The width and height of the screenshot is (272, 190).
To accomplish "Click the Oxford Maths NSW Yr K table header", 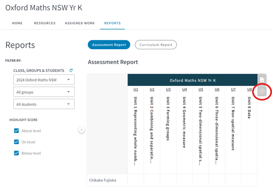I will coord(193,80).
